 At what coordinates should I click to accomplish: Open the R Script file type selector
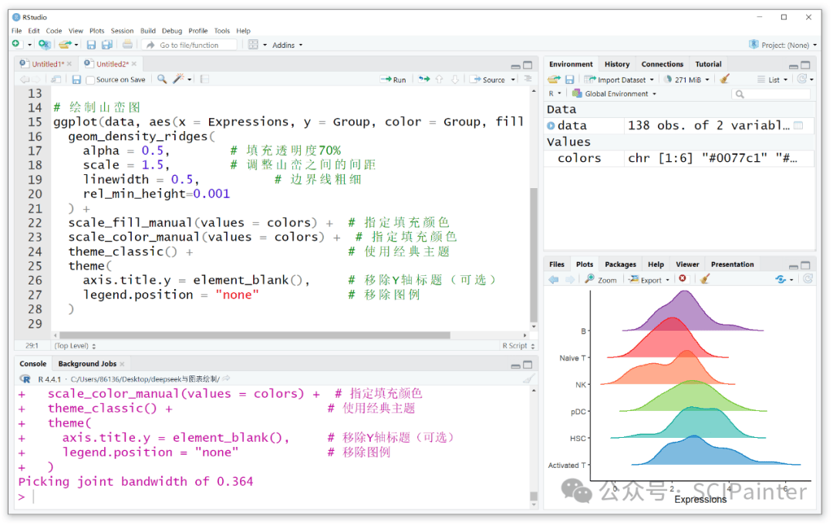point(518,345)
